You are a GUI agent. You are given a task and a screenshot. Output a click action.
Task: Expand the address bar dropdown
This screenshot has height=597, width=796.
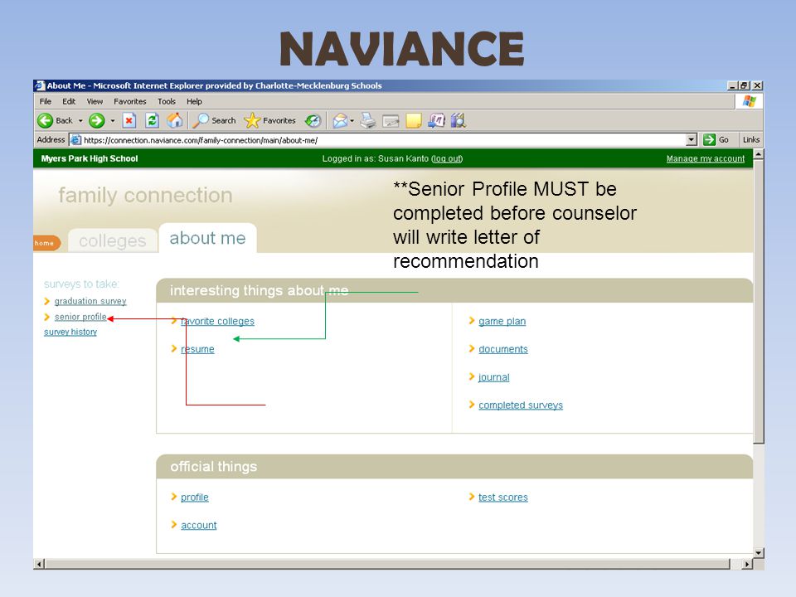pos(691,139)
